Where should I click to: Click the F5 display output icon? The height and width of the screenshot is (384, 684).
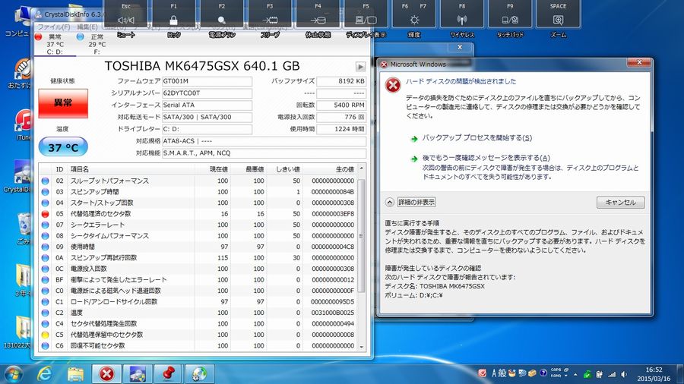[x=366, y=20]
